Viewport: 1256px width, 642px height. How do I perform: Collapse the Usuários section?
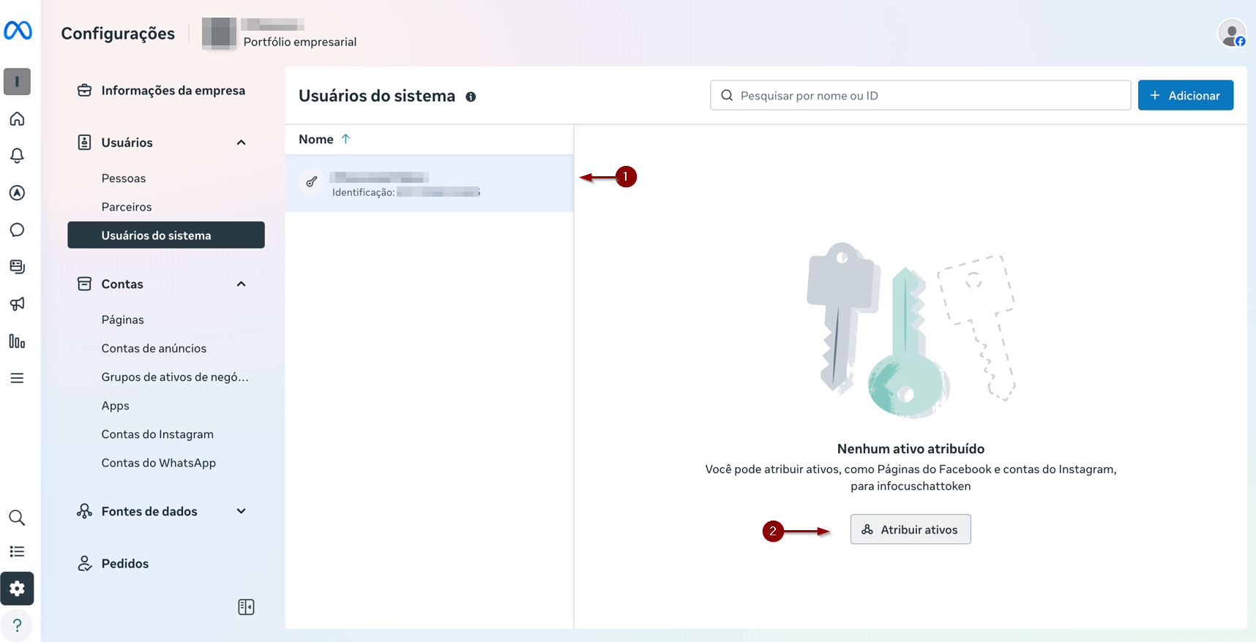[241, 143]
